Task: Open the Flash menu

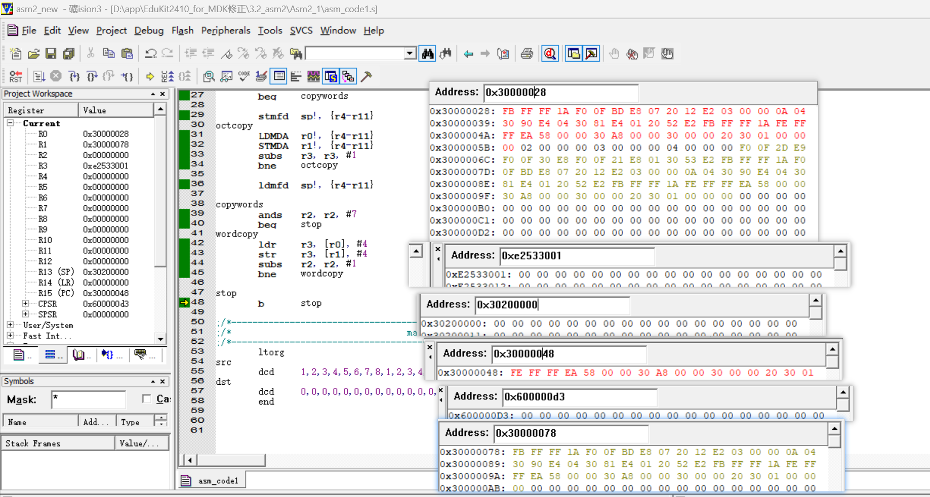Action: [x=182, y=30]
